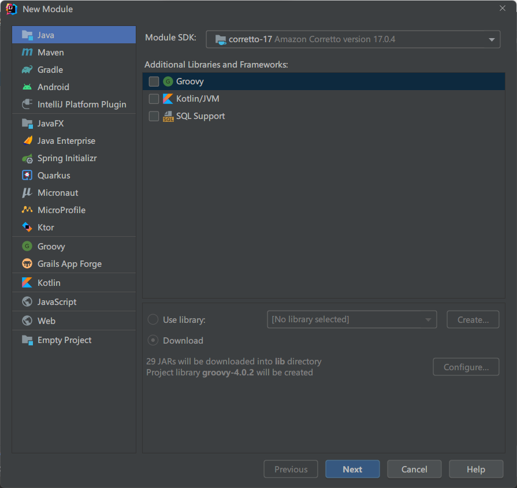517x488 pixels.
Task: Choose Empty Project from the list
Action: (64, 340)
